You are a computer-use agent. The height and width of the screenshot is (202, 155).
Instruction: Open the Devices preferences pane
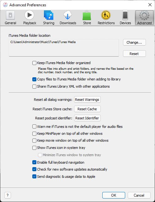(125, 18)
